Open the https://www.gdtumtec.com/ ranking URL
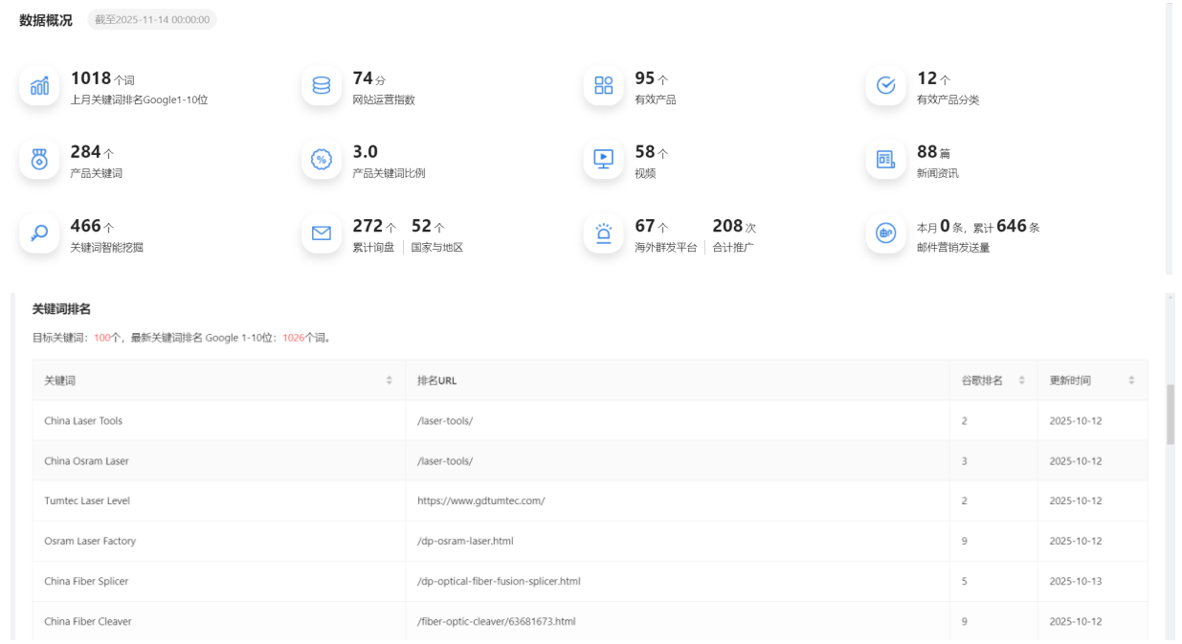Screen dimensions: 1182x644 click(x=480, y=501)
